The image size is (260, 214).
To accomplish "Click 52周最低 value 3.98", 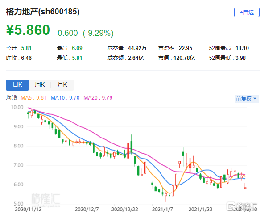I will 240,58.
